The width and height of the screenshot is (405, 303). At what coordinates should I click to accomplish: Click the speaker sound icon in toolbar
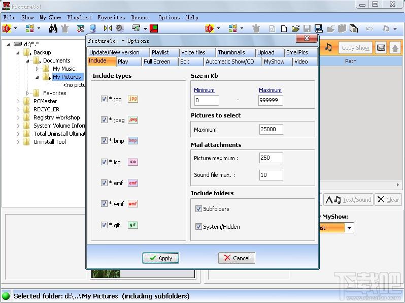[x=120, y=28]
